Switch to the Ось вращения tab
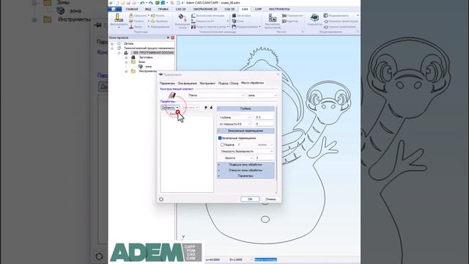 tap(188, 83)
